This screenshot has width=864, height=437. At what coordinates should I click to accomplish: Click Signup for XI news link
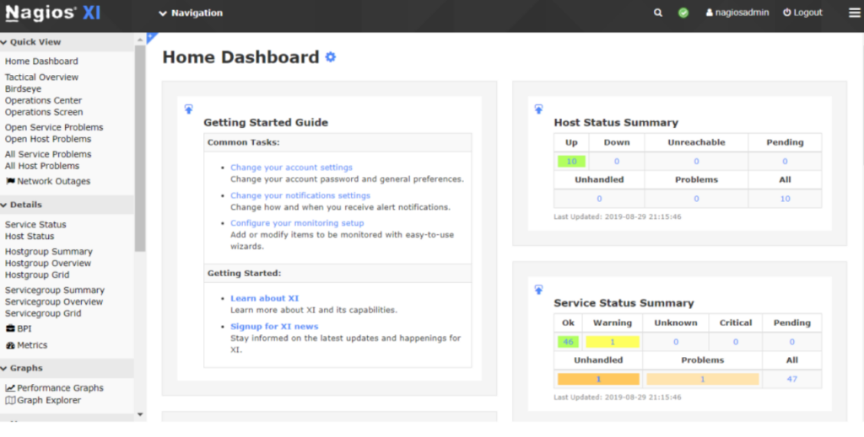(x=274, y=326)
